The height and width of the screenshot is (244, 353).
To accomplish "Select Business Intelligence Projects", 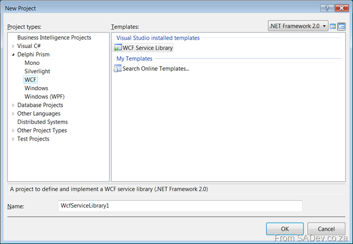I will (54, 37).
